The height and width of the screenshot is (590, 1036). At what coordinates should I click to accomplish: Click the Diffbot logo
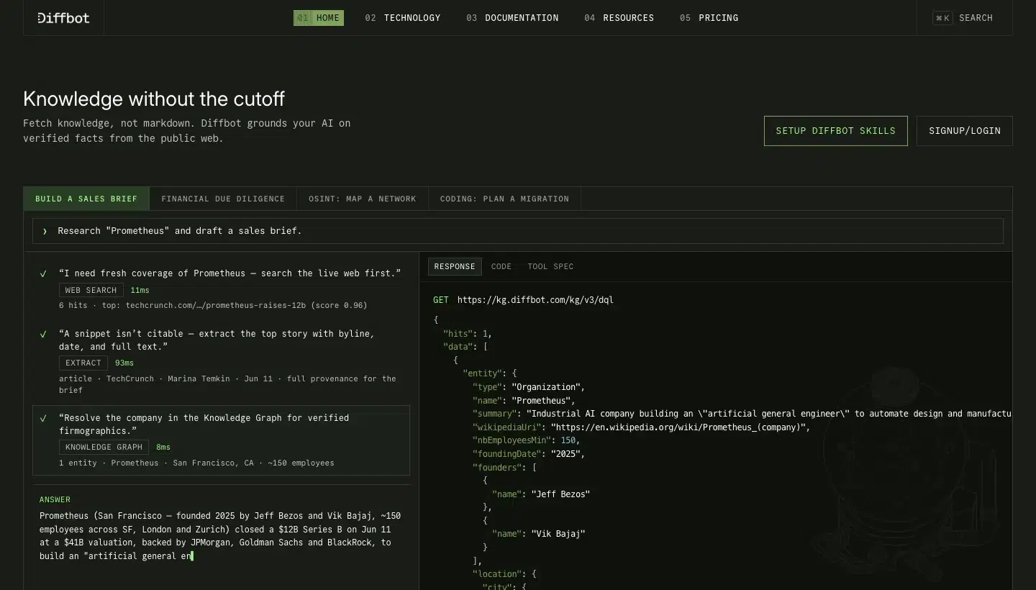[x=63, y=18]
